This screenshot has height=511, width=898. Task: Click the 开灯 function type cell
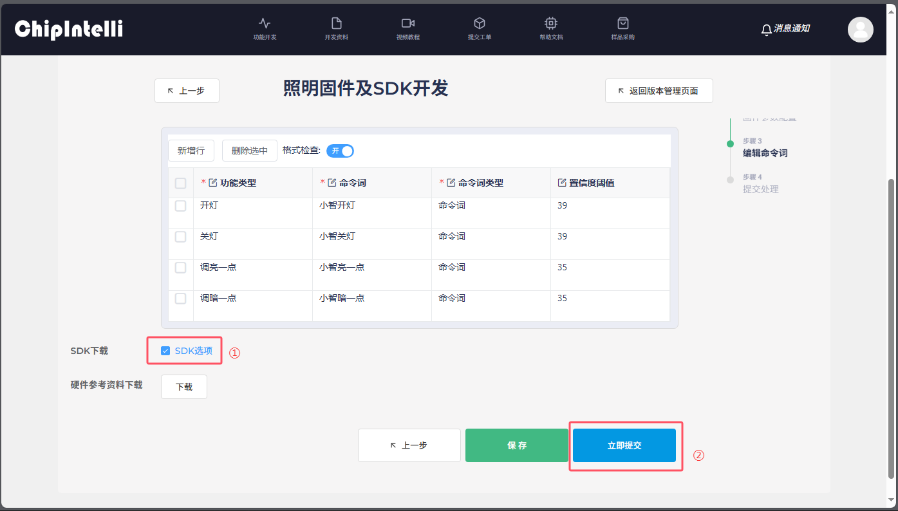pyautogui.click(x=253, y=213)
